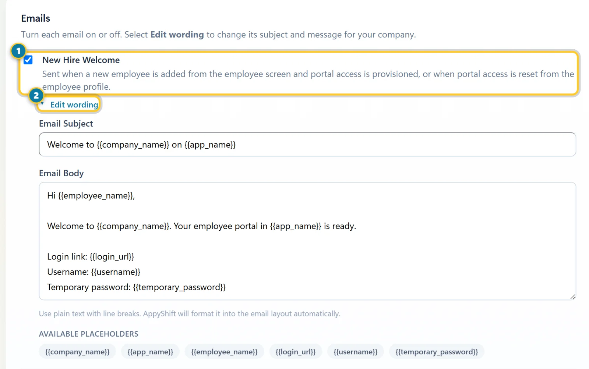The image size is (589, 369).
Task: Click the 'Hi {{employee_name}},' line
Action: pos(91,196)
